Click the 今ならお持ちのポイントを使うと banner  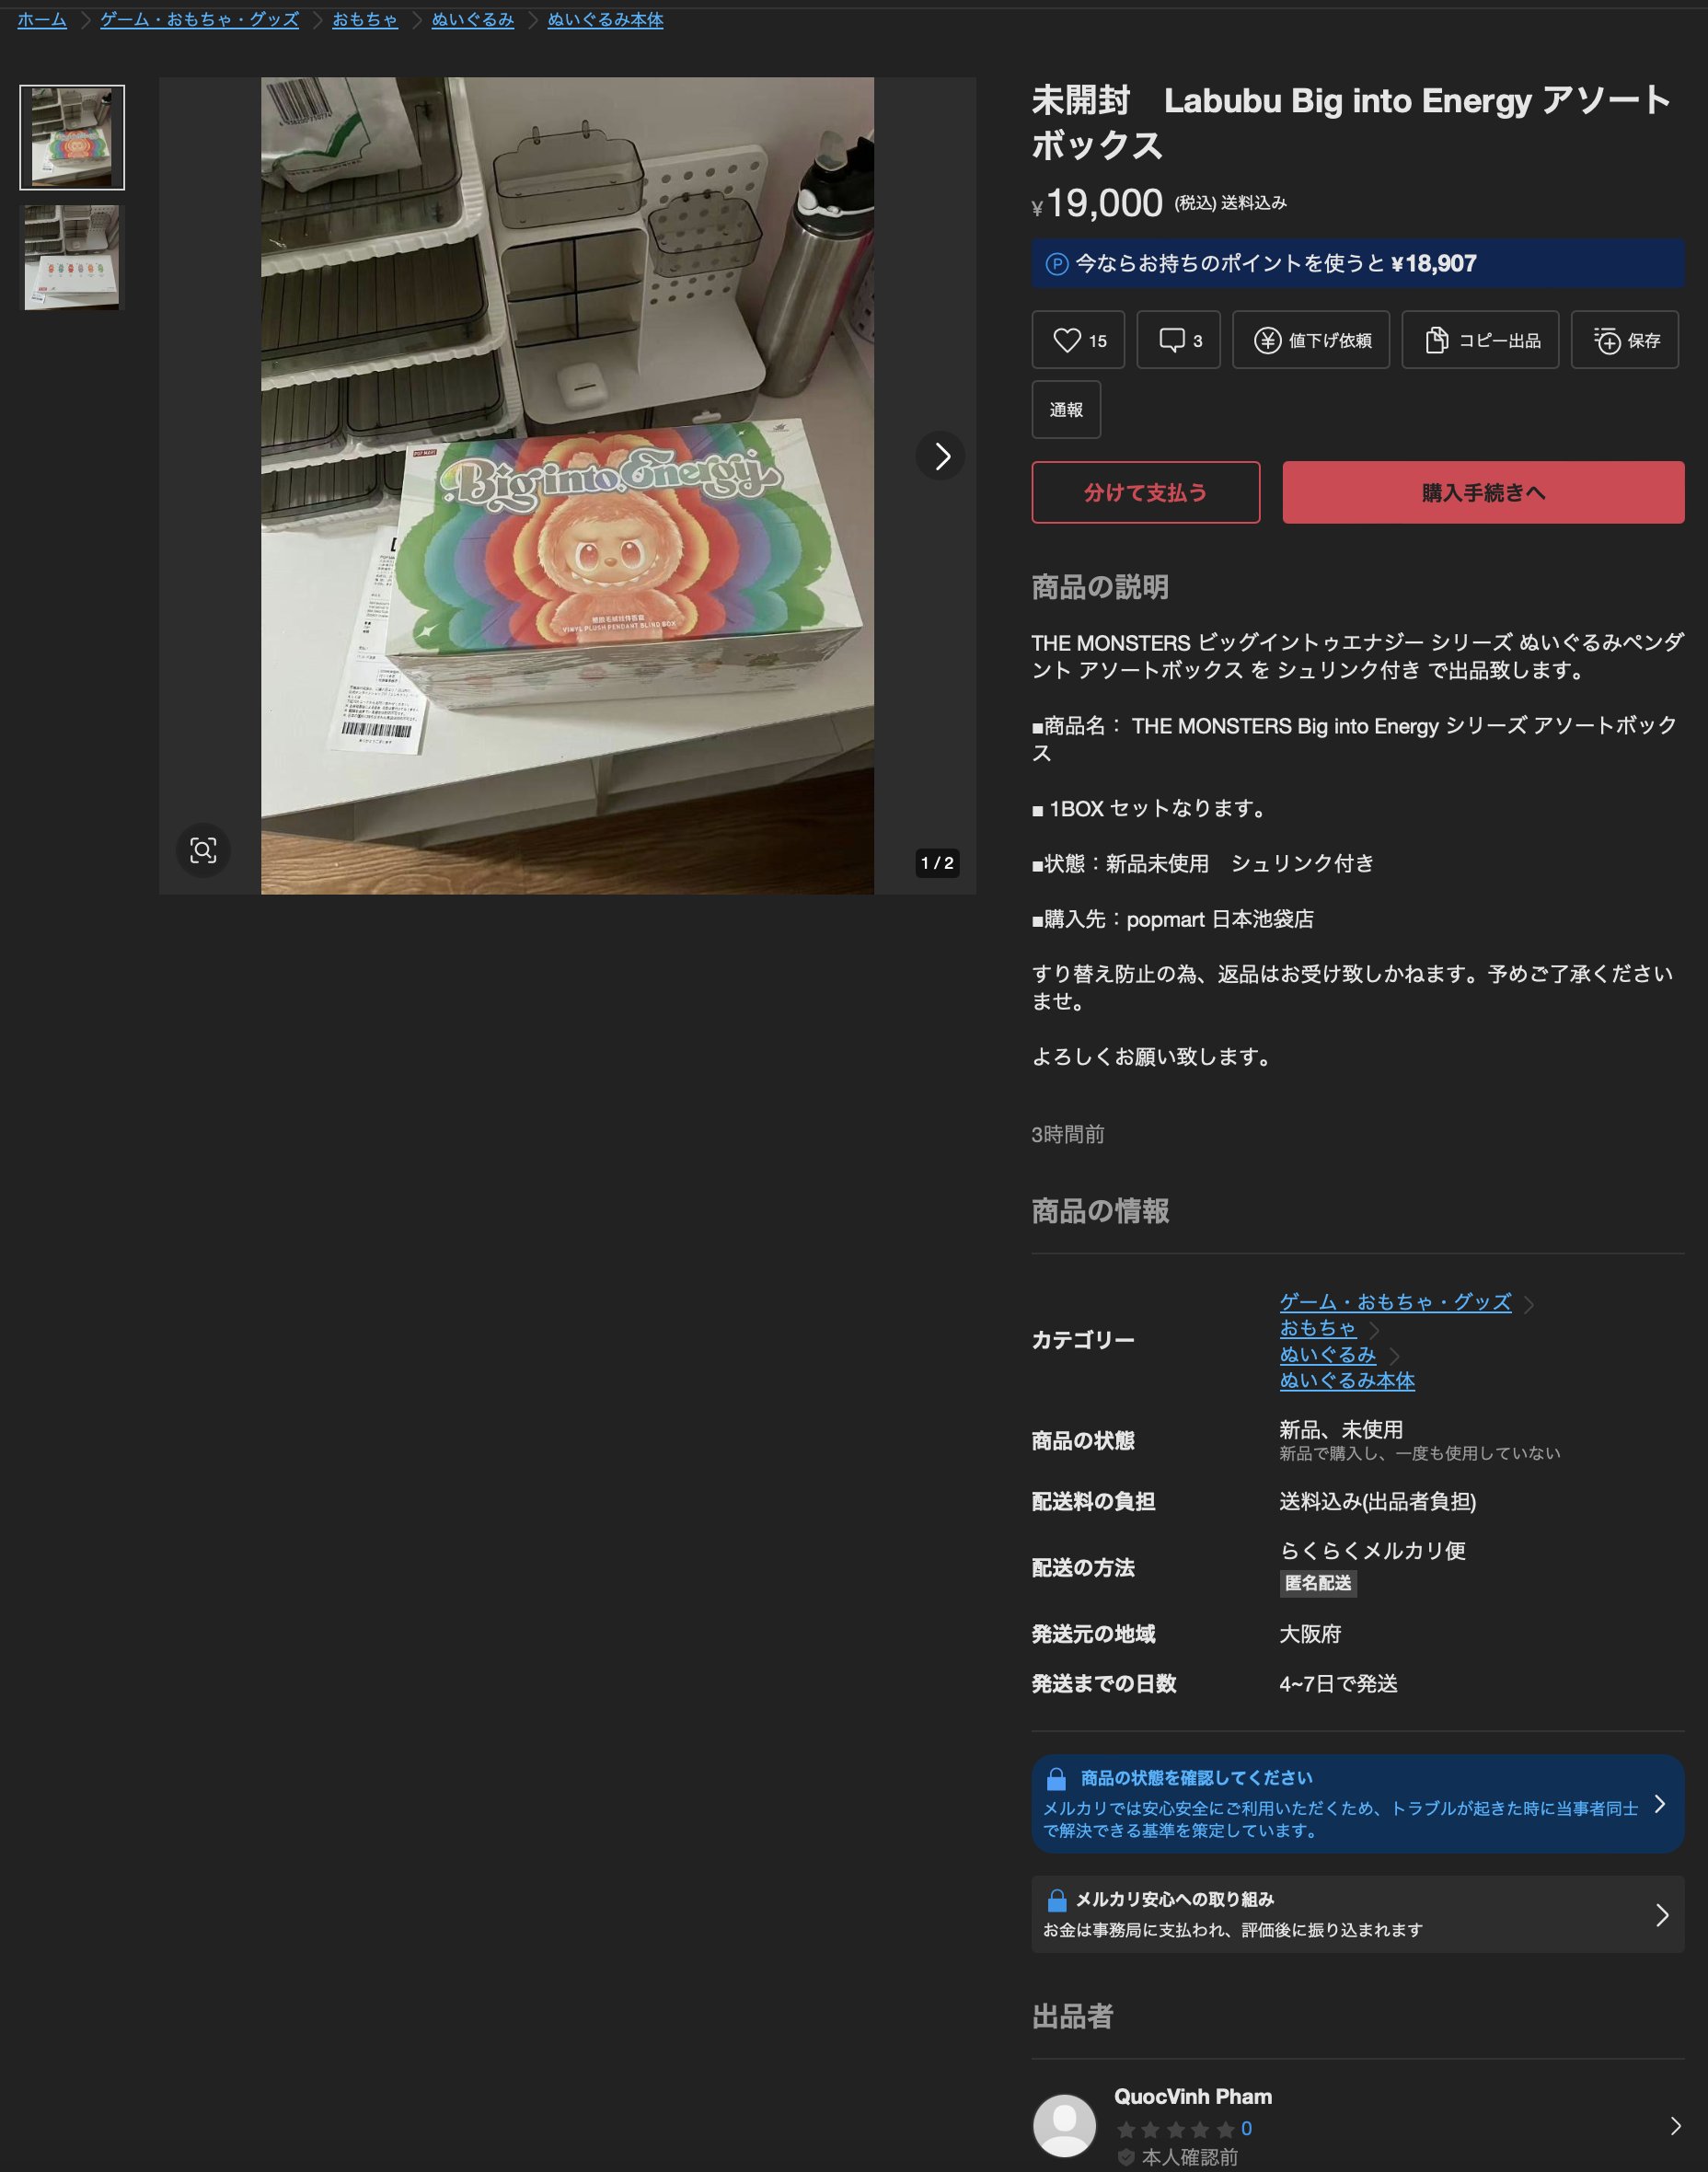(x=1358, y=264)
